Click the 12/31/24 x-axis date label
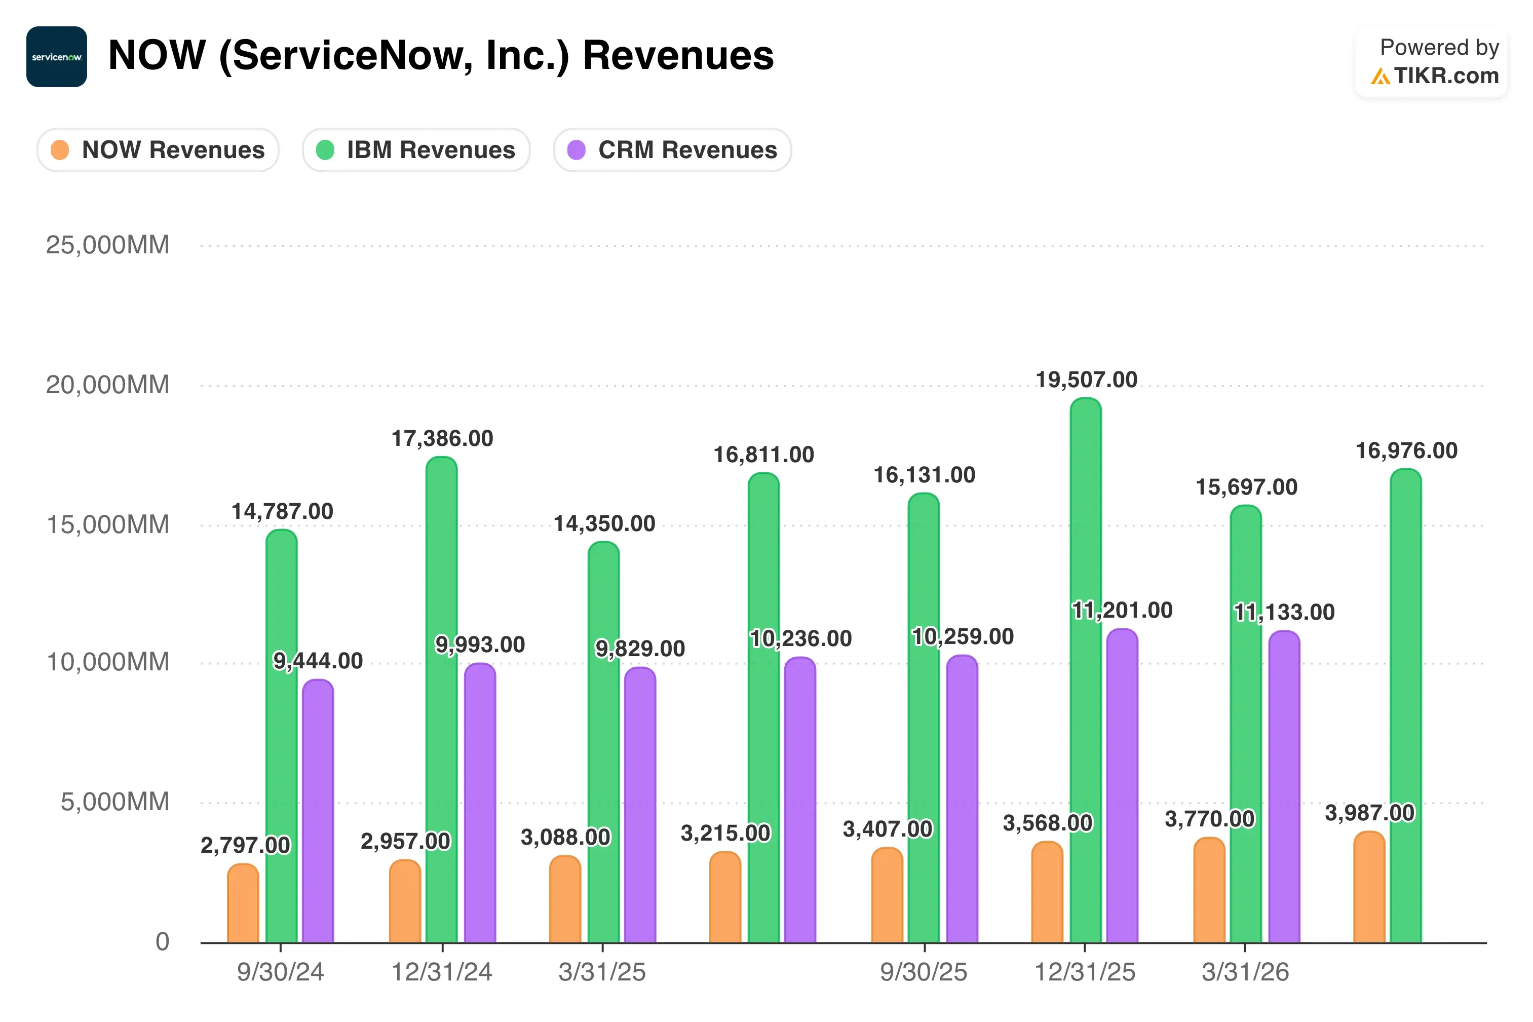The height and width of the screenshot is (1022, 1533). click(x=442, y=972)
